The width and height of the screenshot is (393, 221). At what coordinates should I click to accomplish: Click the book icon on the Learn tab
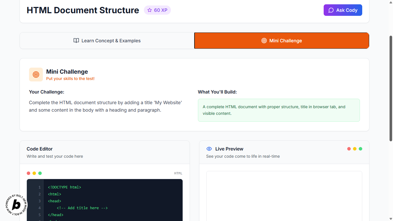click(76, 41)
